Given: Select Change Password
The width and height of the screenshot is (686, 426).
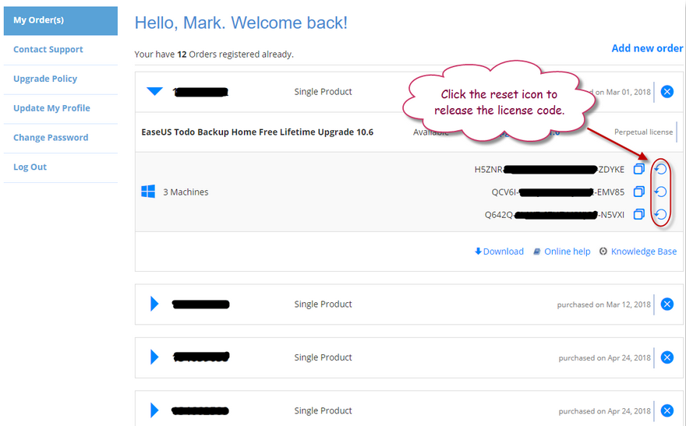Looking at the screenshot, I should tap(51, 137).
